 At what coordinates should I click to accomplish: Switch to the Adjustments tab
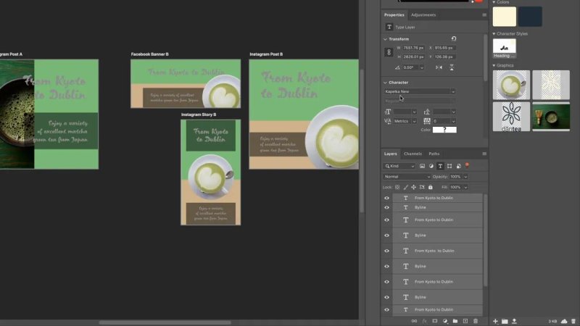click(423, 14)
